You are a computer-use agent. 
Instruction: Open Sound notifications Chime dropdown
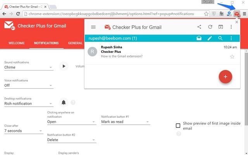coord(29,67)
